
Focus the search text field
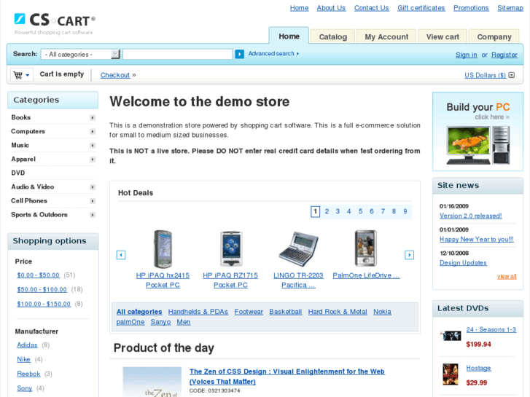pyautogui.click(x=178, y=54)
